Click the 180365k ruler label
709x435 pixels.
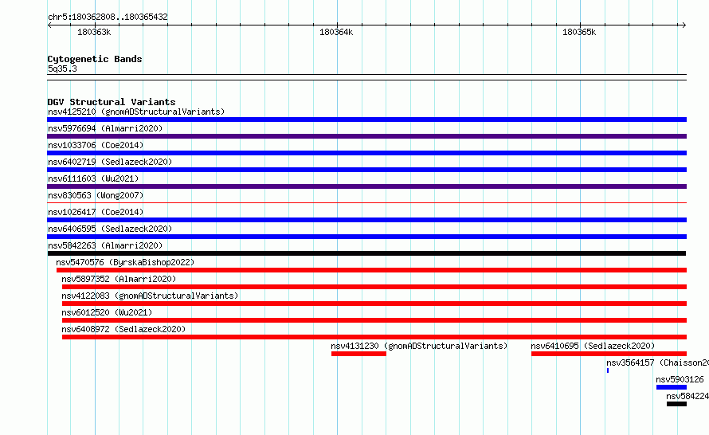pos(579,32)
